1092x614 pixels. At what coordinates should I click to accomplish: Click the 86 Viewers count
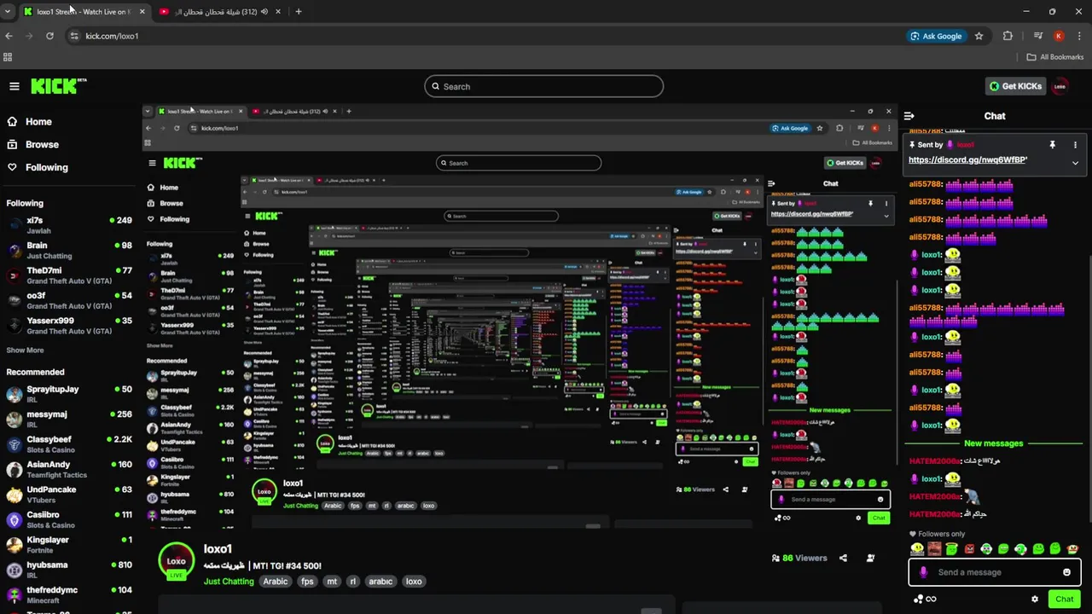click(x=799, y=559)
